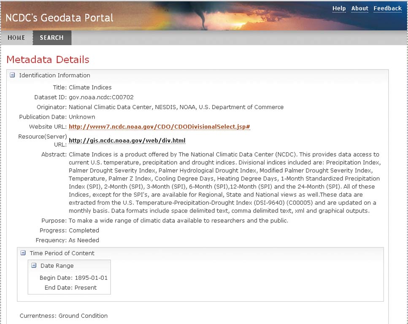Click the minus icon next to Date Range

pyautogui.click(x=34, y=266)
